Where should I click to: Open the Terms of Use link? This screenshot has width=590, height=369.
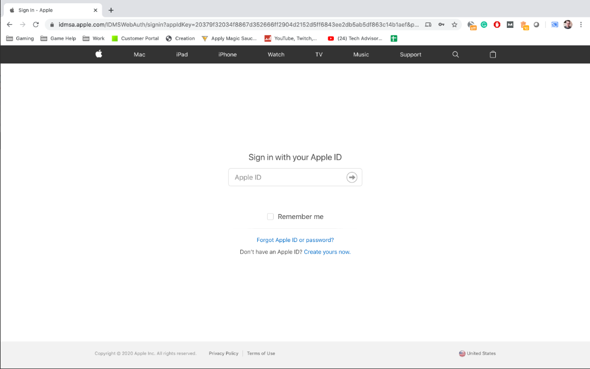pos(261,354)
